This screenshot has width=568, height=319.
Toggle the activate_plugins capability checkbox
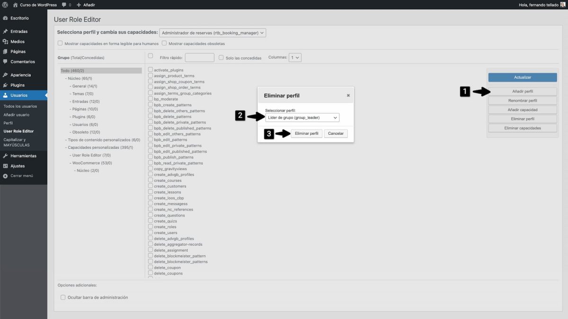point(150,69)
